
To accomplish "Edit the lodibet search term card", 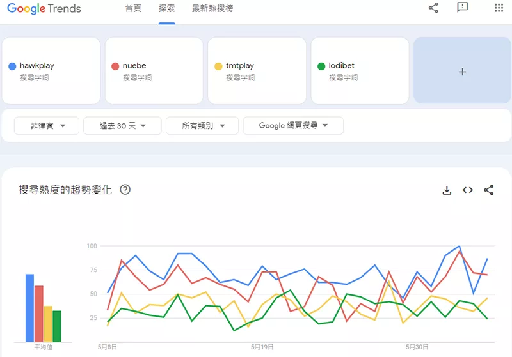I will tap(360, 71).
